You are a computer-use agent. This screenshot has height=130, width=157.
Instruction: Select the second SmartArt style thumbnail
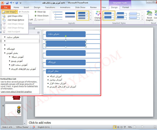pyautogui.click(x=122, y=16)
